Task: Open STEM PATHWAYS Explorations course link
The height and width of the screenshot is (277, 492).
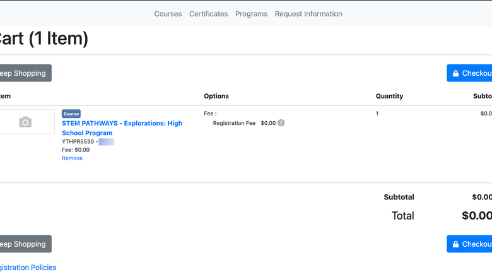Action: tap(122, 128)
